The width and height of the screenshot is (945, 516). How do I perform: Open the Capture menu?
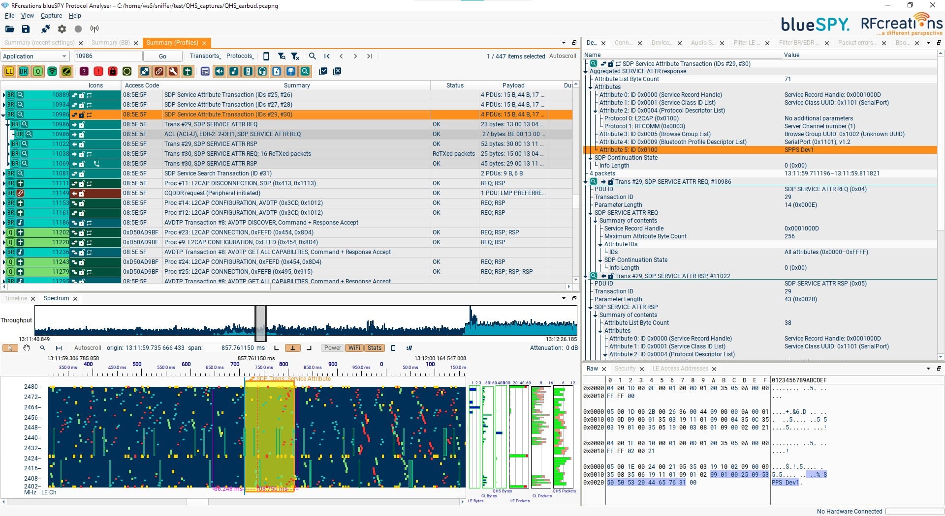pyautogui.click(x=51, y=15)
